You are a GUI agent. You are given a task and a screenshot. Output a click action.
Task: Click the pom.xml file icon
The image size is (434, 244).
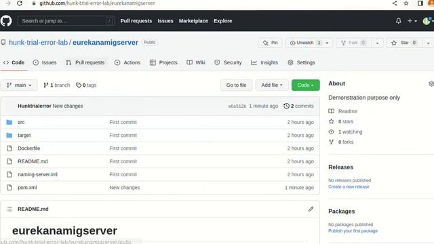9,187
